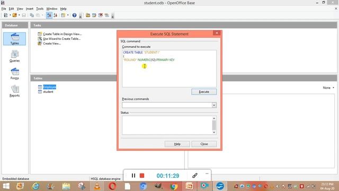Click the Status scrollbar up arrow

pos(214,118)
